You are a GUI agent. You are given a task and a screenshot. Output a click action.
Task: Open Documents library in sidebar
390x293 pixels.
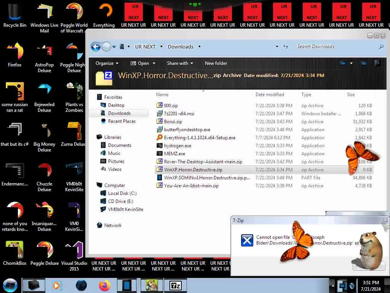[x=119, y=145]
